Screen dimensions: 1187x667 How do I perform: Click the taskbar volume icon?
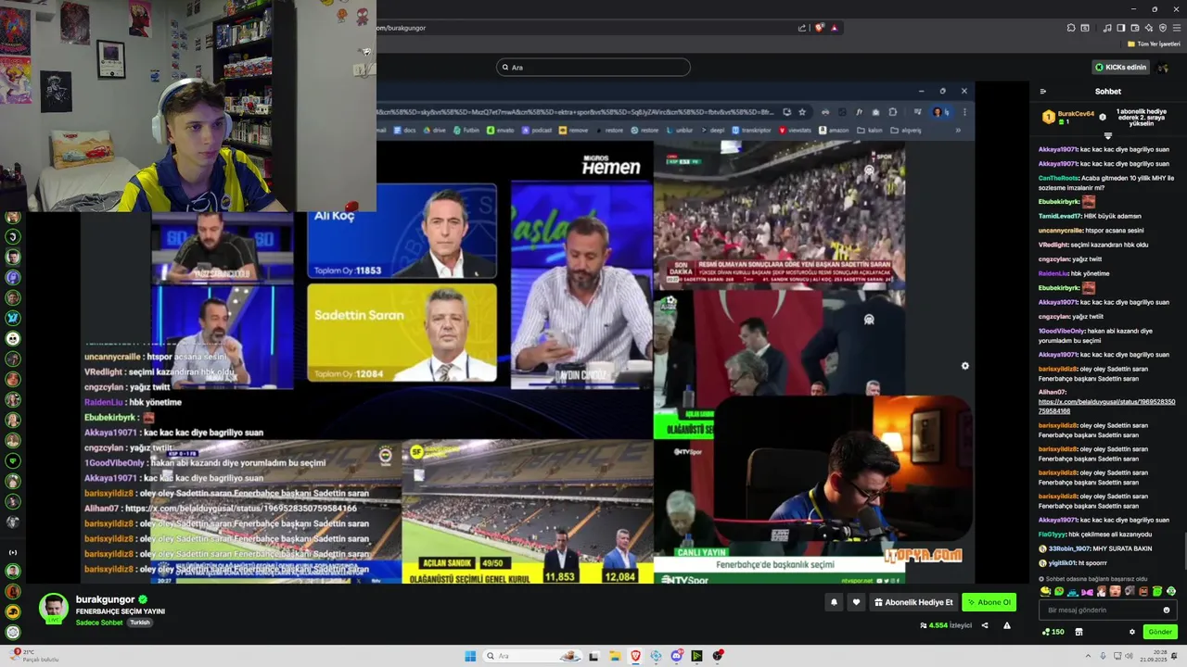click(1128, 656)
